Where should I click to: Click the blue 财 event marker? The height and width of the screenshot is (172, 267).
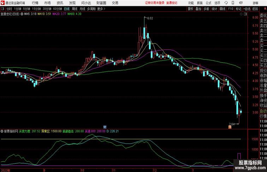pyautogui.click(x=105, y=127)
